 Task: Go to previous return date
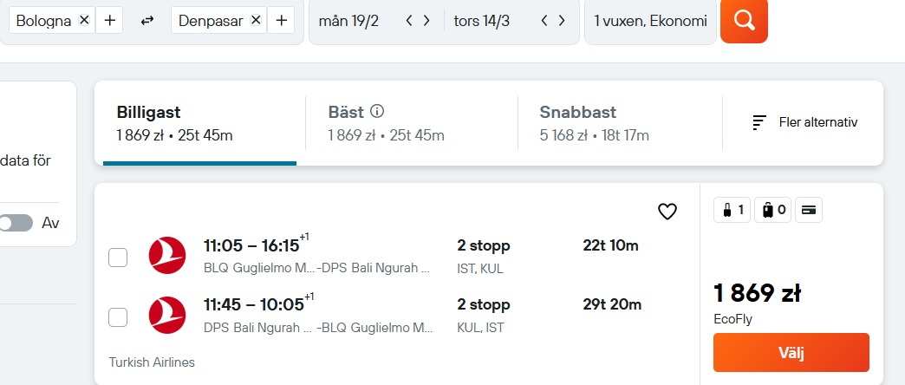pos(544,21)
